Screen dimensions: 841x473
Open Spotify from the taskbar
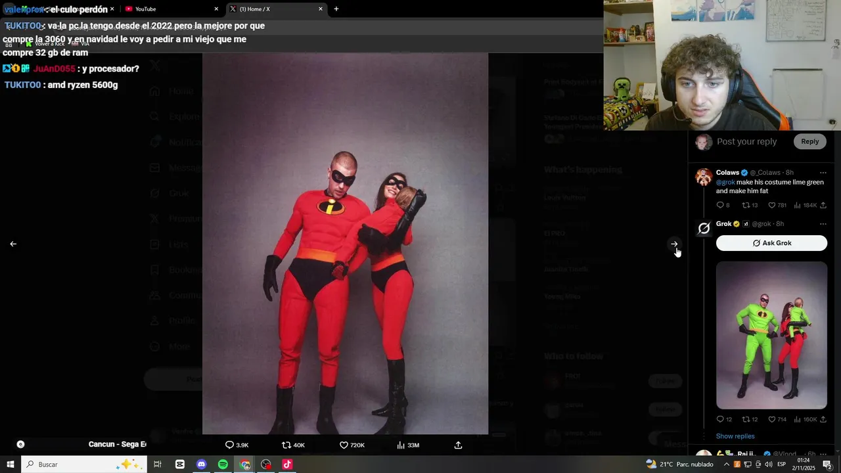pos(223,464)
